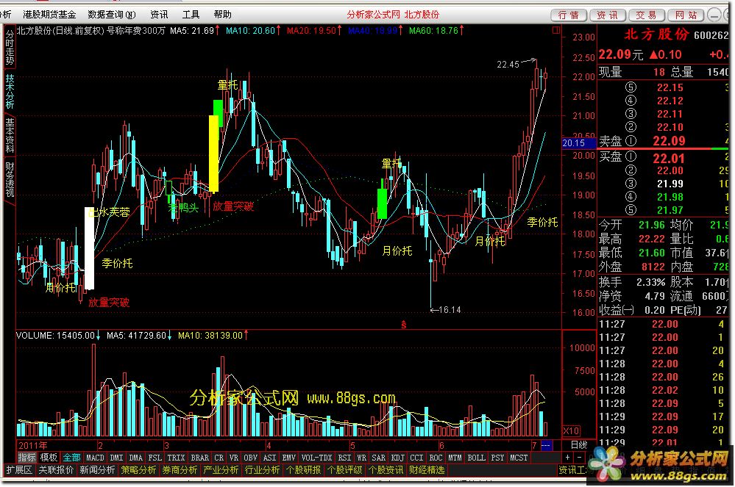The image size is (735, 487).
Task: Choose the EMV indicator
Action: click(288, 458)
